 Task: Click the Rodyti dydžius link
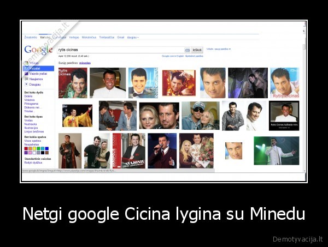[33, 162]
